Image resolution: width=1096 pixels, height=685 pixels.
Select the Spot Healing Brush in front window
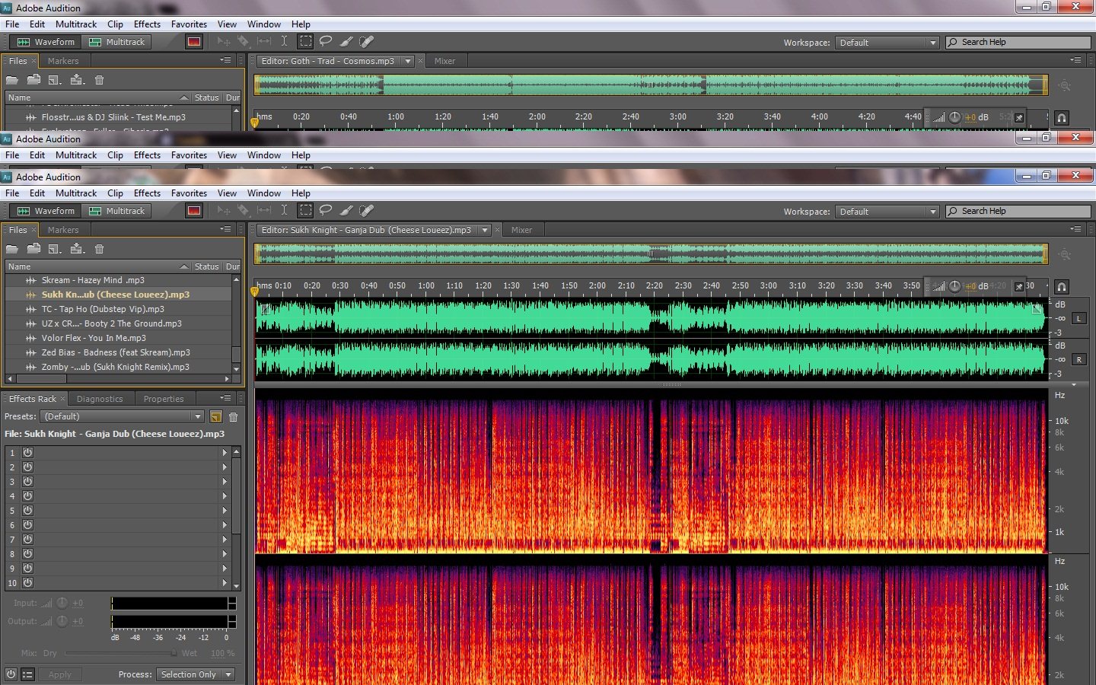click(x=367, y=211)
